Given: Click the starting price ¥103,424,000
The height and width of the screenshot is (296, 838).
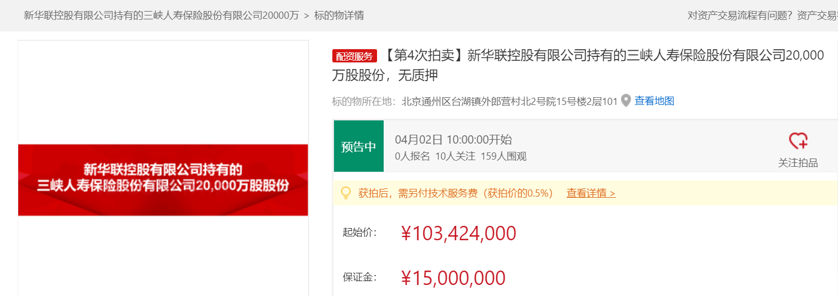Looking at the screenshot, I should pos(459,234).
